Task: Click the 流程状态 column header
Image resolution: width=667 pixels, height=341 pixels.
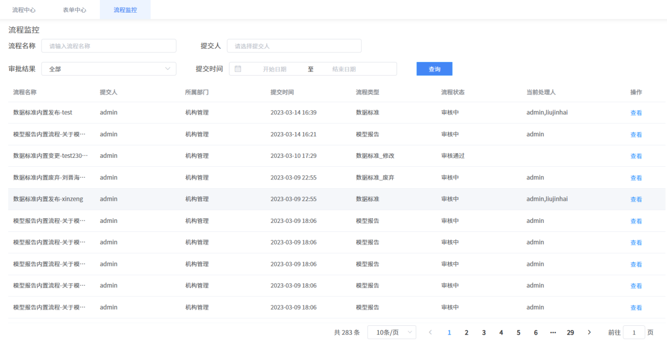Action: click(453, 92)
